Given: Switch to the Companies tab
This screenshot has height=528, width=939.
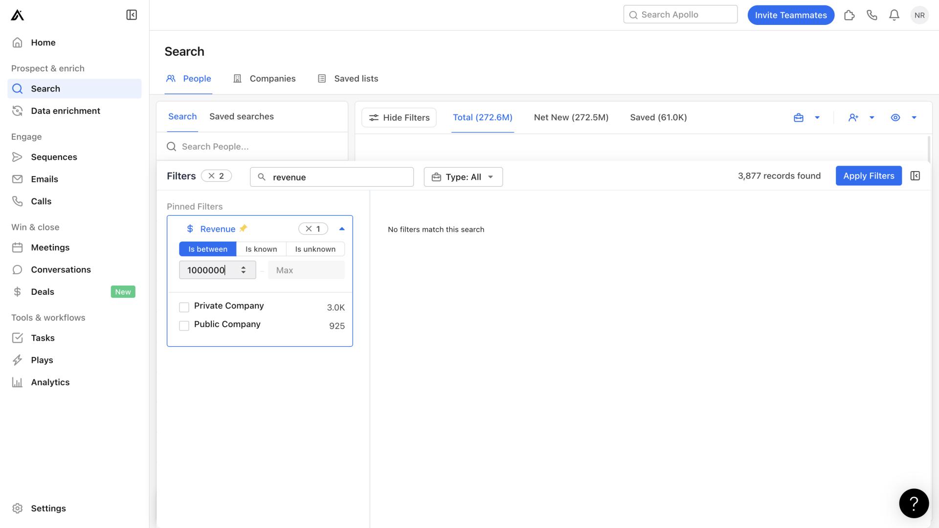Looking at the screenshot, I should [x=272, y=79].
